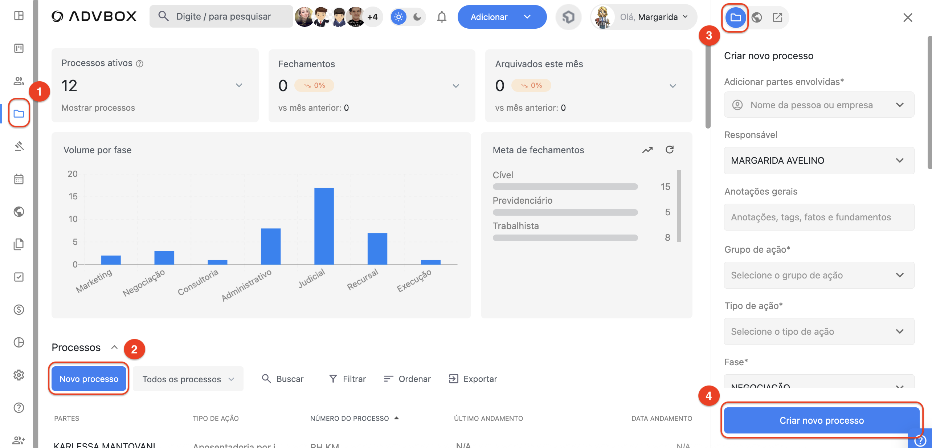
Task: Click the gavel icon in sidebar
Action: coord(19,146)
